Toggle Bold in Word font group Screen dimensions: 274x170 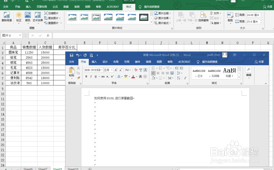(86, 76)
